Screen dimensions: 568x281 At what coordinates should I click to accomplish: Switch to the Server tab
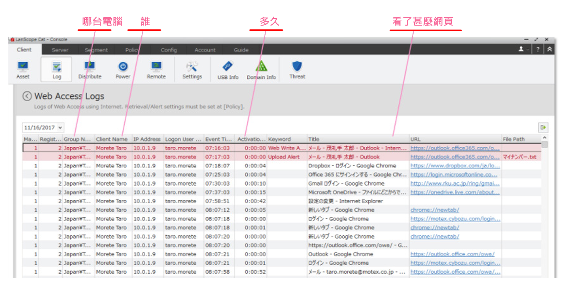[60, 50]
